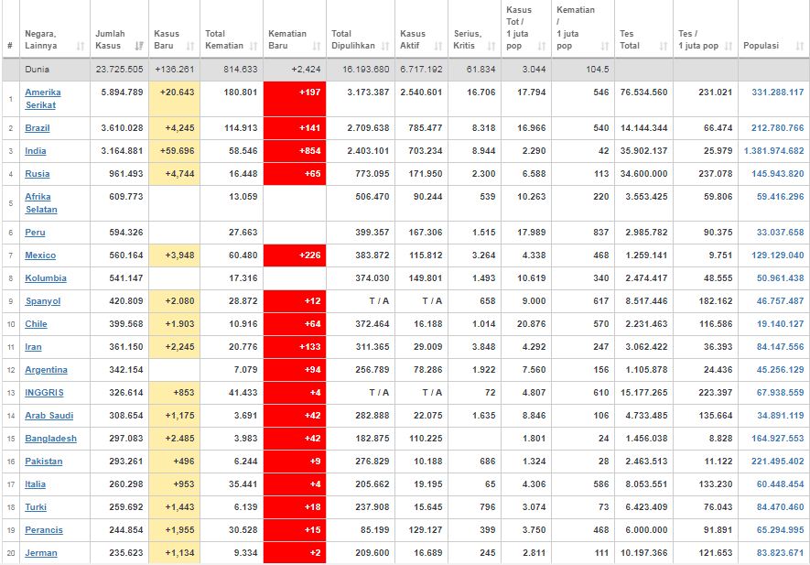Viewport: 810px width, 565px height.
Task: Select Iran's serious cases 3.848
Action: [483, 346]
